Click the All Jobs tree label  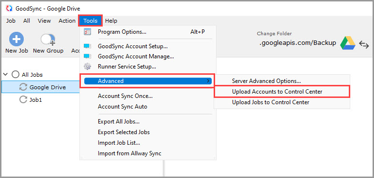tap(32, 75)
